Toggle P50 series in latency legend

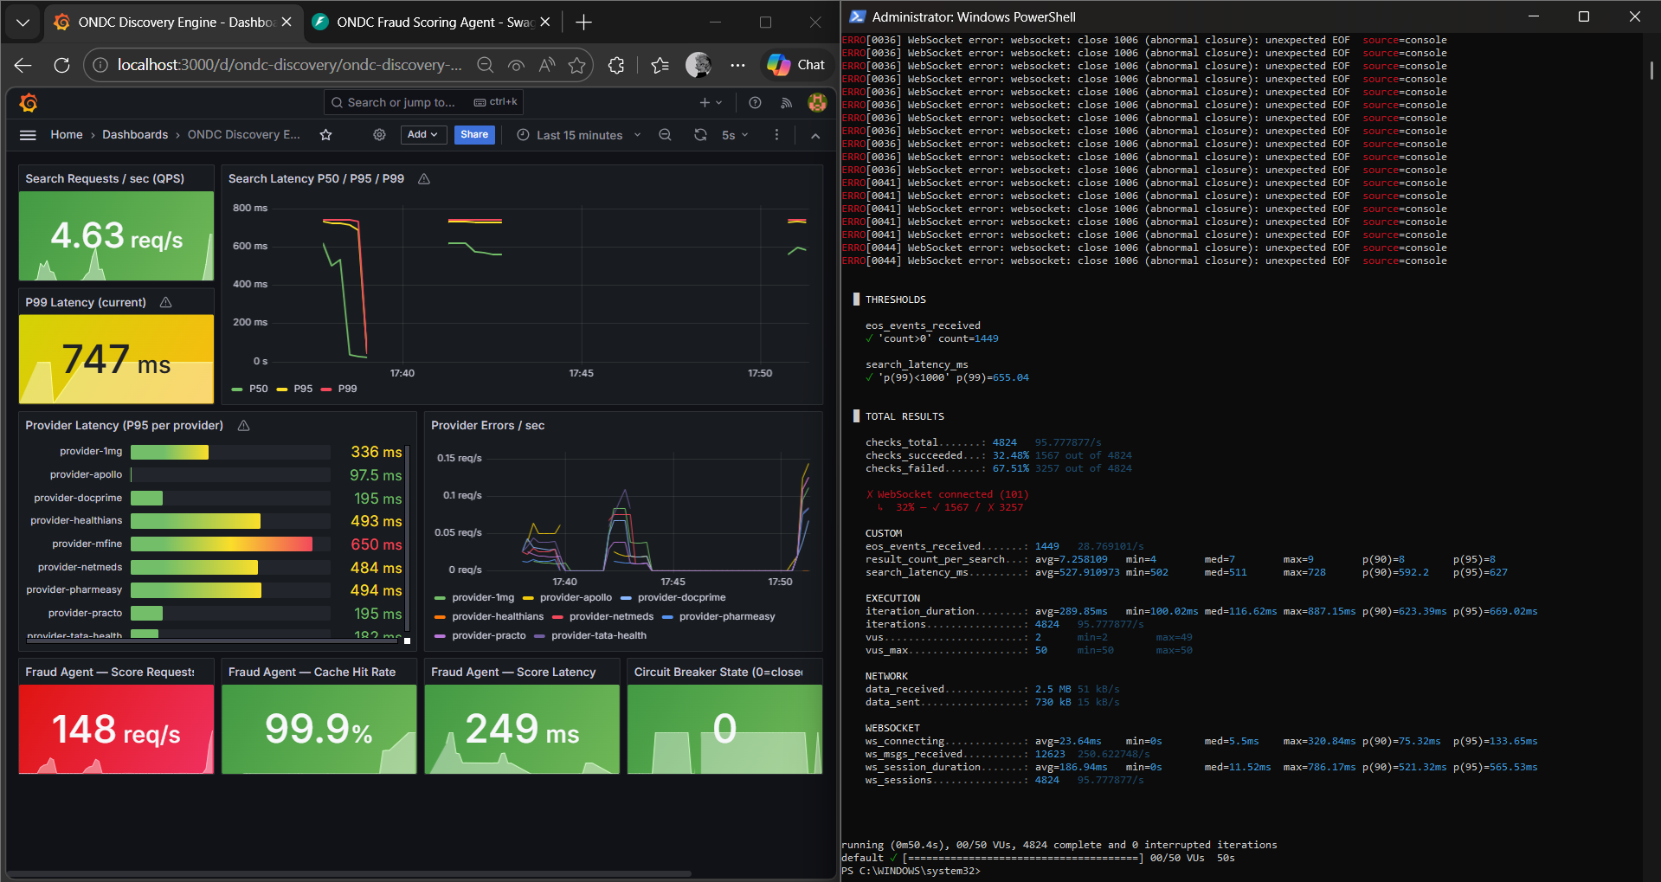258,389
